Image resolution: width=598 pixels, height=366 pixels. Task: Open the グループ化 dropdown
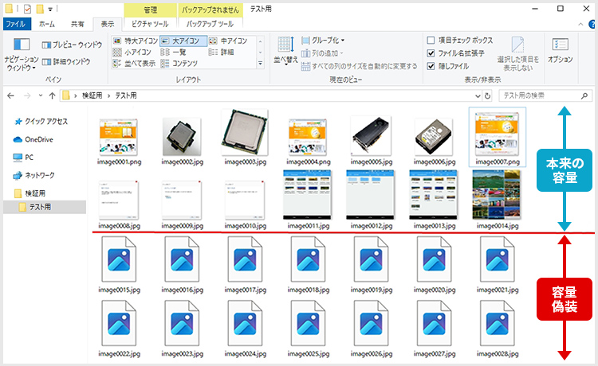[323, 41]
